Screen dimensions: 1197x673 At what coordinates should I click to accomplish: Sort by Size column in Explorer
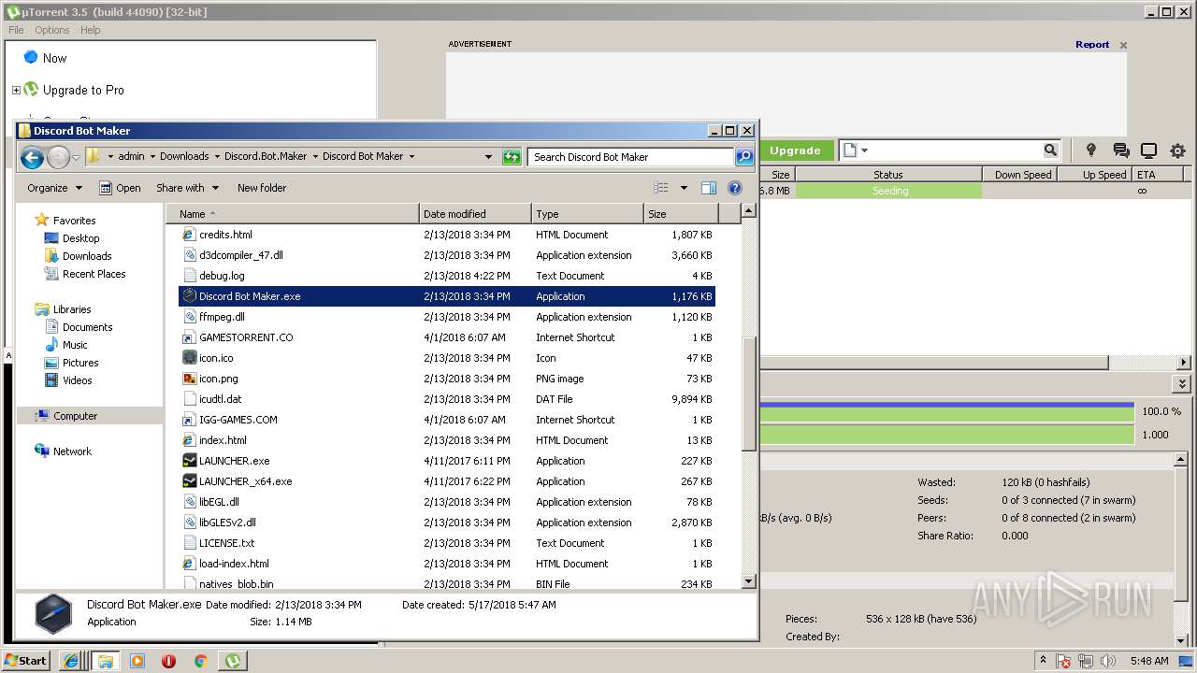(x=681, y=214)
